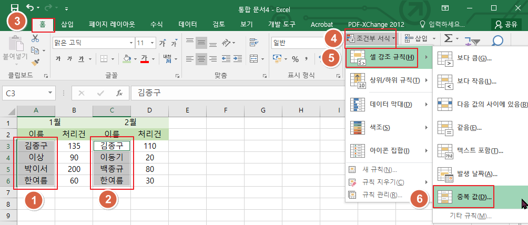The width and height of the screenshot is (528, 225).
Task: Switch to the 수식 ribbon tab
Action: (156, 25)
